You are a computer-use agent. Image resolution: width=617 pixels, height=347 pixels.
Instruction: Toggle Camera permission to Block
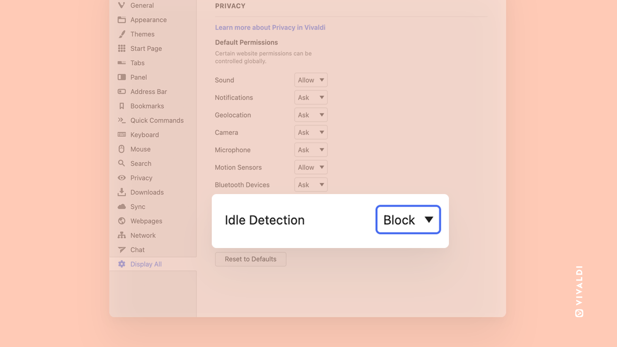pos(311,132)
